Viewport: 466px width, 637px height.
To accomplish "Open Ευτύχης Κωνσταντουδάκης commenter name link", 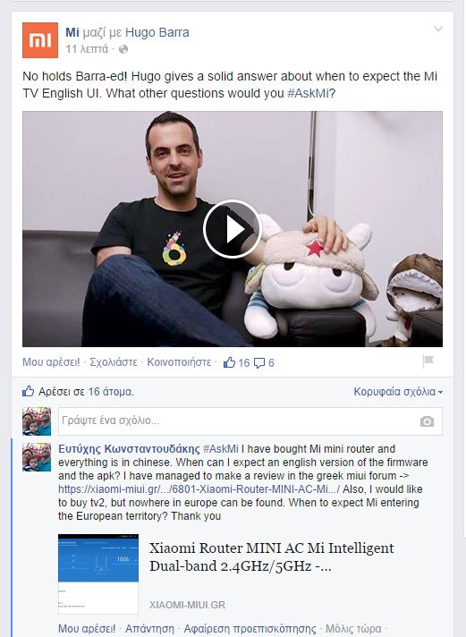I will coord(129,449).
